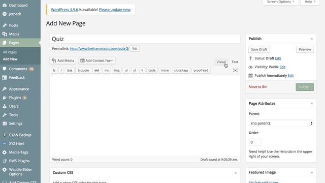
Task: Switch to the Text editor tab
Action: 235,62
